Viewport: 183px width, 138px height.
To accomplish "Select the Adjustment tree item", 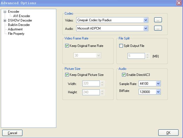I will [15, 29].
